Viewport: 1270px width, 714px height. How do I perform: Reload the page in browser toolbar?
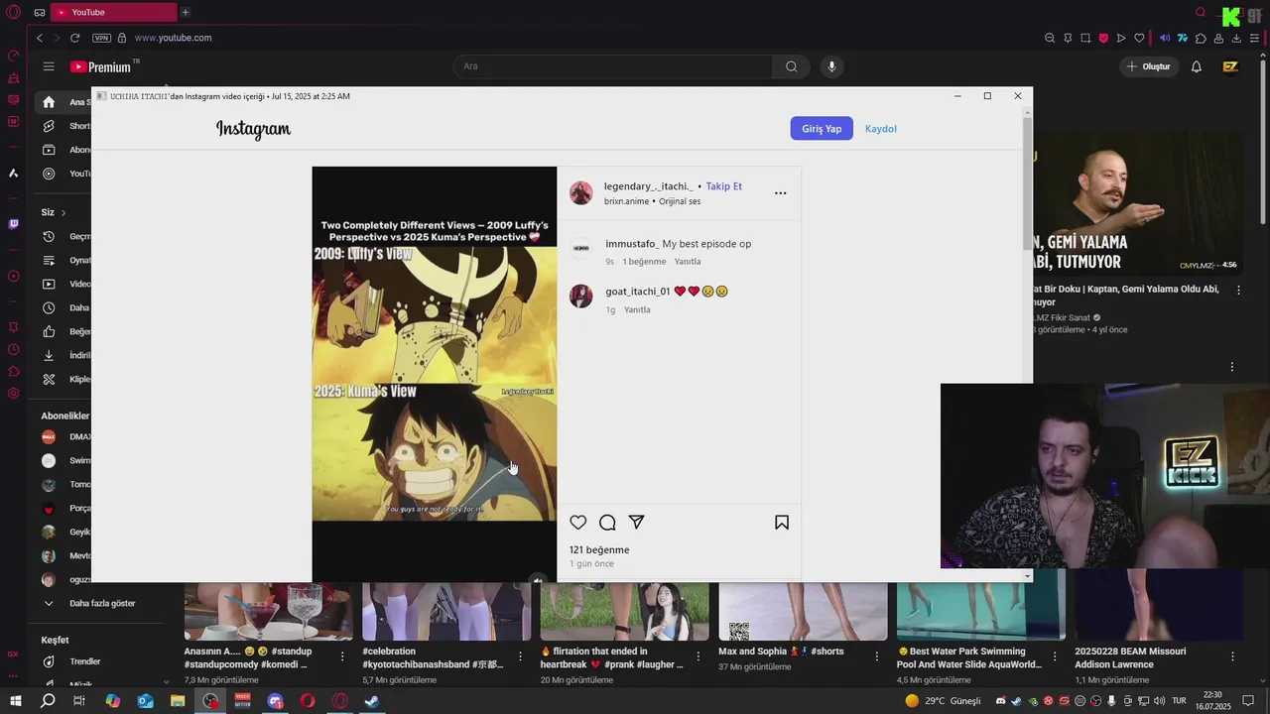[x=74, y=38]
